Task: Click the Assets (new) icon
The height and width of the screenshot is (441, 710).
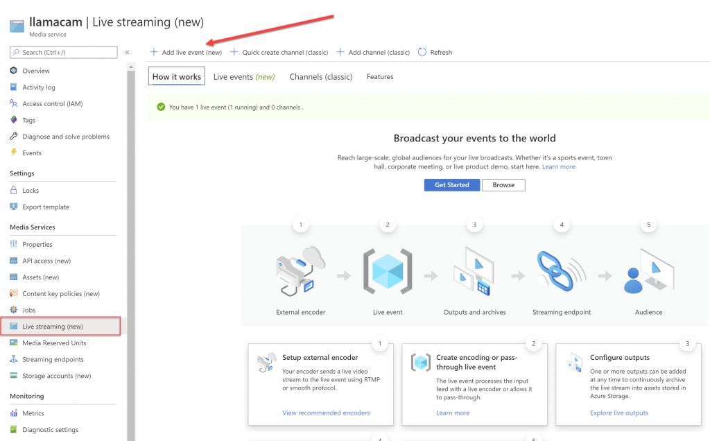Action: click(14, 277)
